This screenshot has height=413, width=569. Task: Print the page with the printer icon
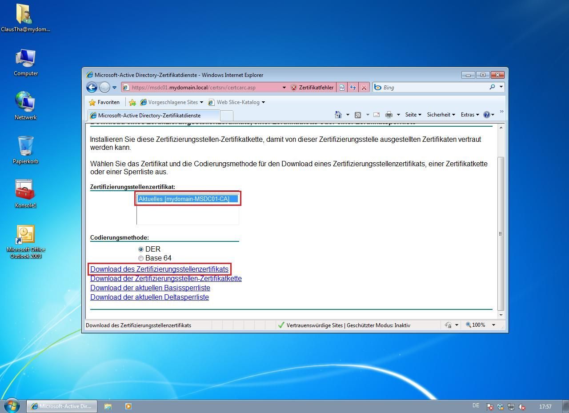pos(389,115)
